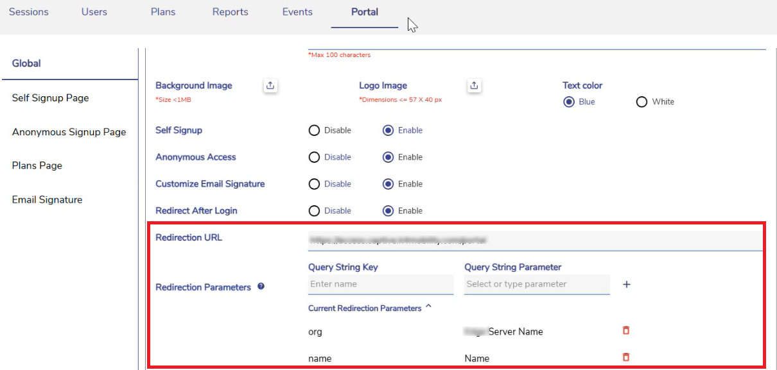
Task: Delete the org redirection parameter
Action: click(x=626, y=330)
